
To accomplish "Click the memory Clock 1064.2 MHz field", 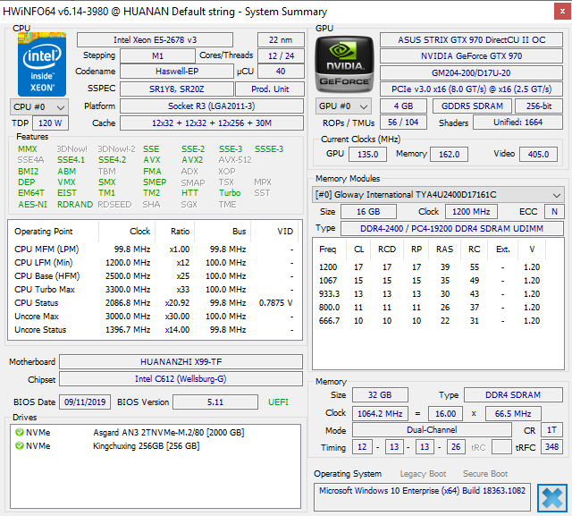I will pos(380,413).
